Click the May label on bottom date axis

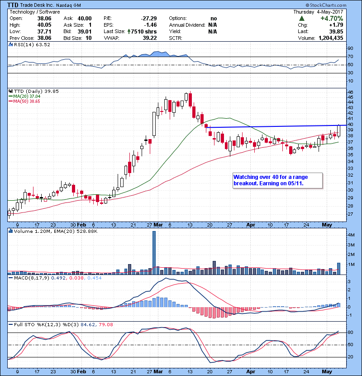pos(327,371)
